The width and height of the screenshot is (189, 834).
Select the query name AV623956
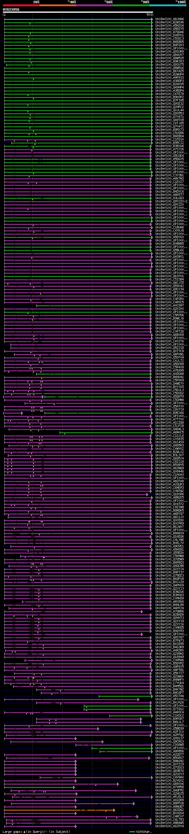11,10
